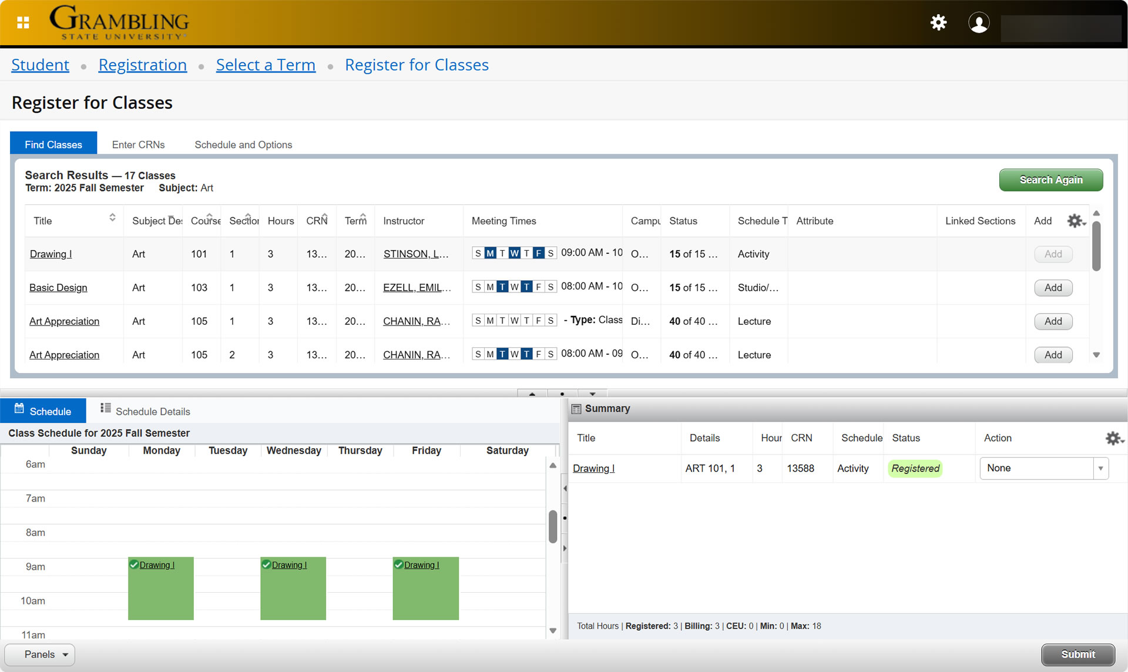Viewport: 1128px width, 672px height.
Task: Click the down arrow on the results scrollbar
Action: point(1097,354)
